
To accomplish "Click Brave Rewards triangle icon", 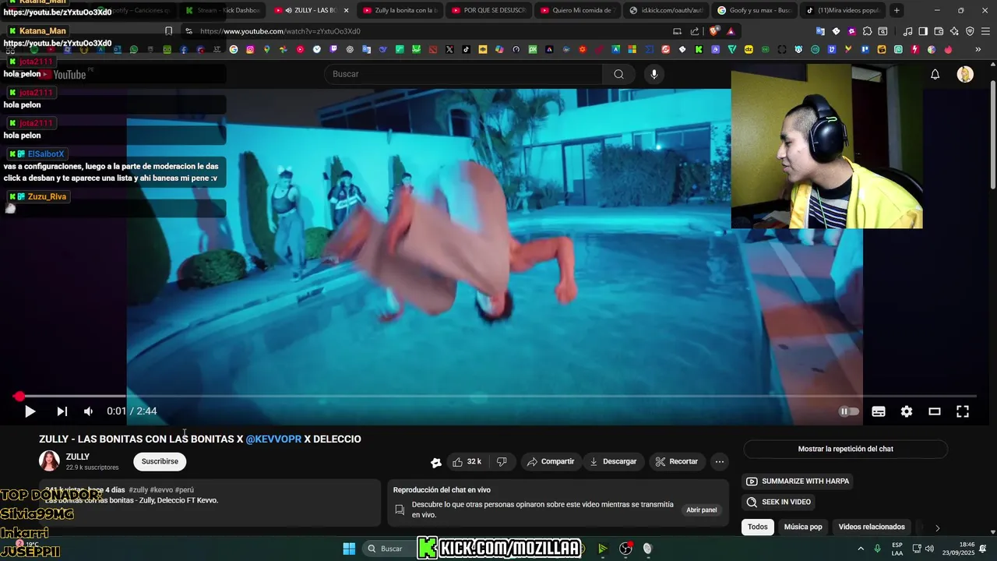I will pos(731,31).
